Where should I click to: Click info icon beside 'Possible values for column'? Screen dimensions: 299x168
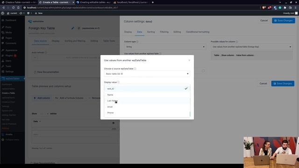tap(237, 42)
